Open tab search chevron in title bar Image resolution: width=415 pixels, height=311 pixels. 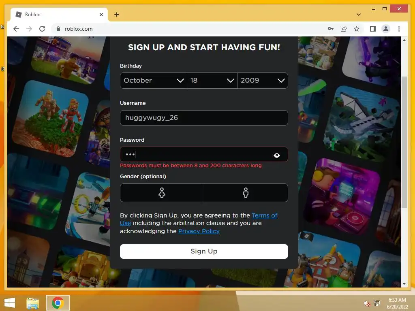click(x=359, y=15)
